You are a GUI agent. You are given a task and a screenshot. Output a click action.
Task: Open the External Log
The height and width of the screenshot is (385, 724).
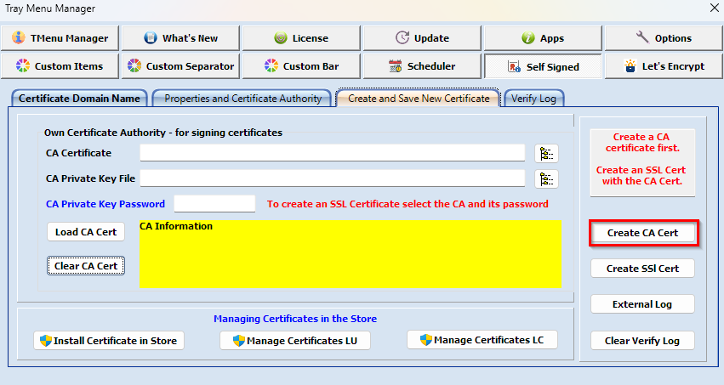(x=642, y=304)
